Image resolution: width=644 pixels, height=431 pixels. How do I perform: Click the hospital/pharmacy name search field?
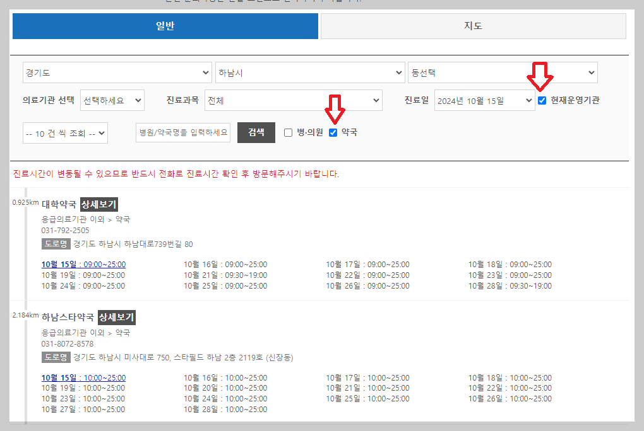click(183, 132)
